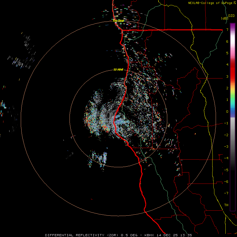Click the -1 value on the color scale

click(226, 123)
